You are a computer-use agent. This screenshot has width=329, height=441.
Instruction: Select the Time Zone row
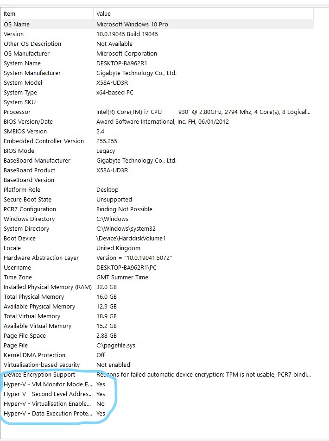pyautogui.click(x=158, y=277)
